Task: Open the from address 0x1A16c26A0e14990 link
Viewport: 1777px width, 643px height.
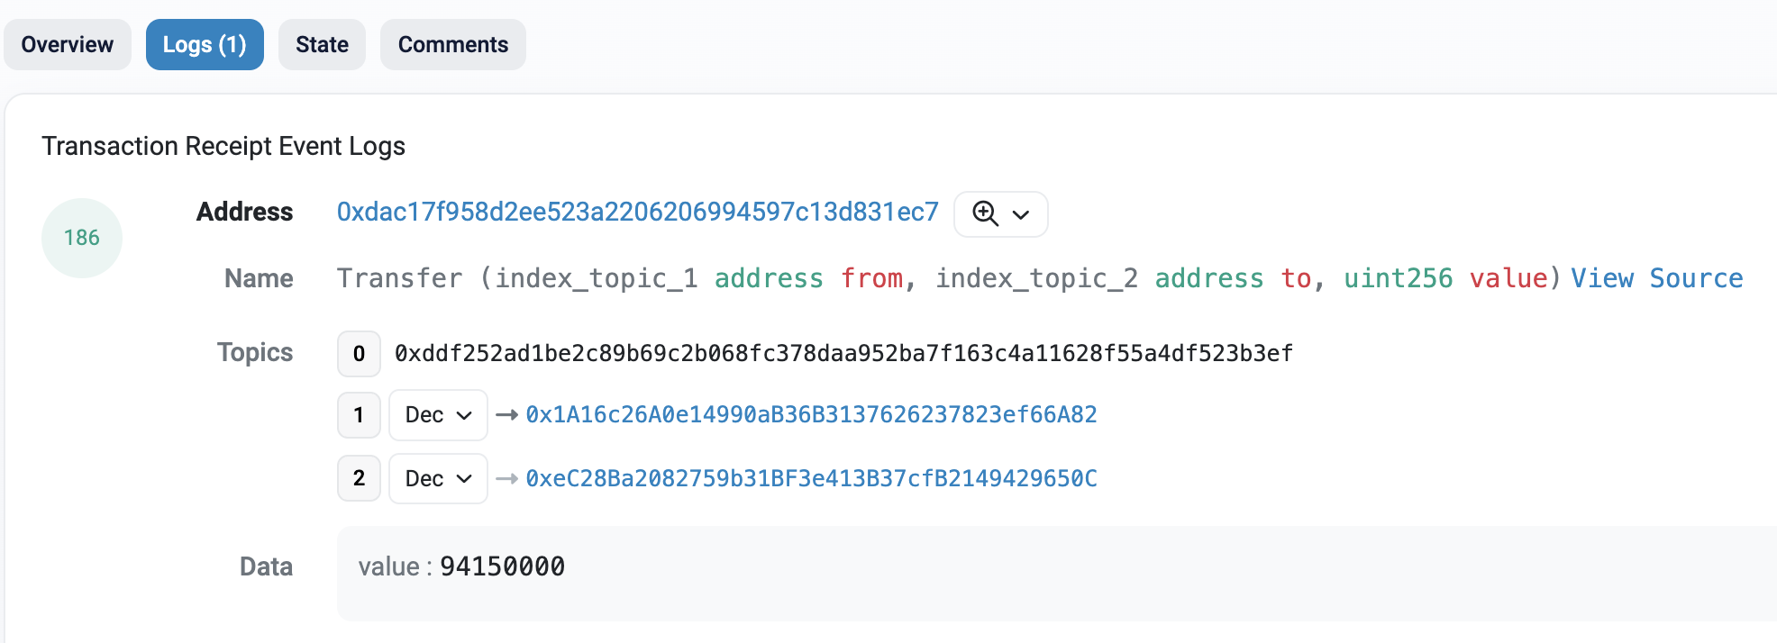Action: 811,414
